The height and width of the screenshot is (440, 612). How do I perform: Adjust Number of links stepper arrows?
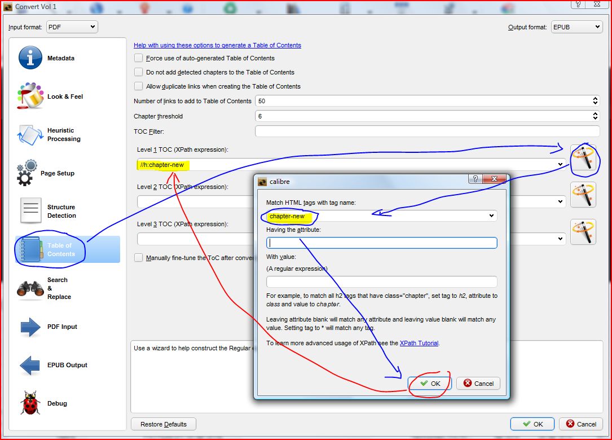pos(595,101)
